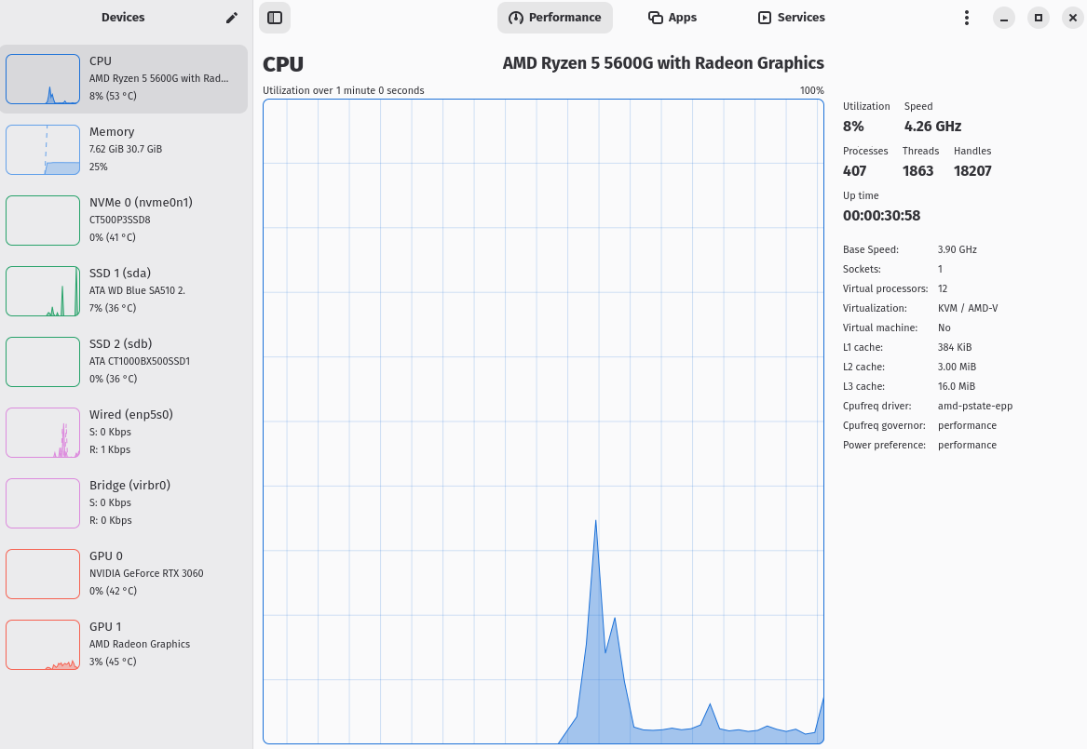This screenshot has width=1087, height=749.
Task: Select the GPU 1 graph thumbnail
Action: pyautogui.click(x=43, y=645)
